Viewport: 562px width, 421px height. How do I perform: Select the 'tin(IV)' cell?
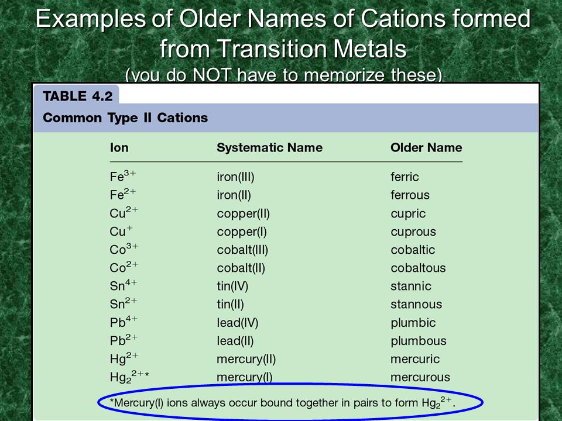[x=232, y=287]
